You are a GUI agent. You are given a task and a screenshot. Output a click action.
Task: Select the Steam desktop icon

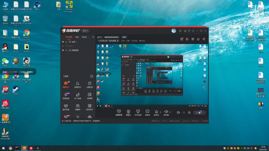point(16,90)
